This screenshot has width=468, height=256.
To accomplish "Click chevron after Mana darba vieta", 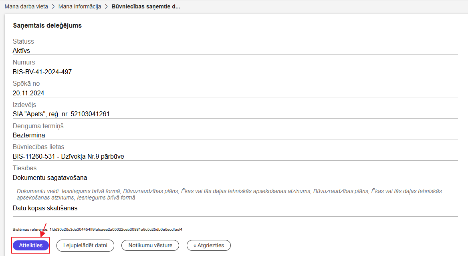I will click(x=53, y=7).
